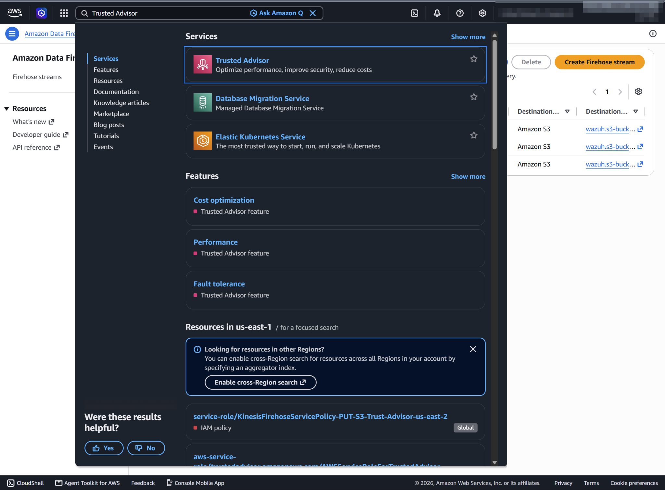Click Create Firehose stream button
The image size is (665, 490).
(x=599, y=62)
